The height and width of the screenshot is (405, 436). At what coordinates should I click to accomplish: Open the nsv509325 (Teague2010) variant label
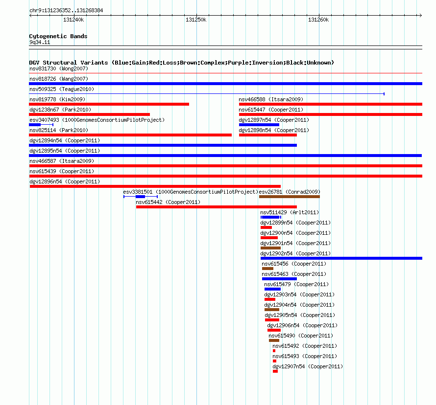[x=62, y=89]
